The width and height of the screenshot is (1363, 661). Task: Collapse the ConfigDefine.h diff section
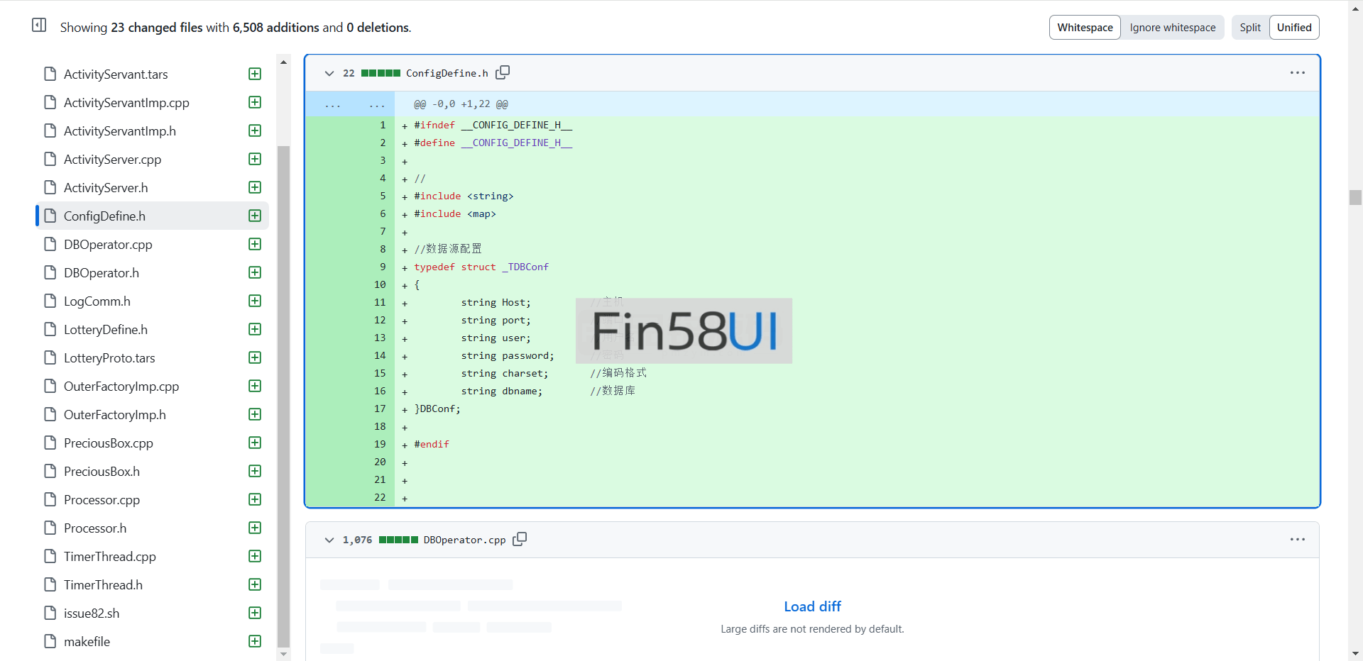(x=329, y=73)
